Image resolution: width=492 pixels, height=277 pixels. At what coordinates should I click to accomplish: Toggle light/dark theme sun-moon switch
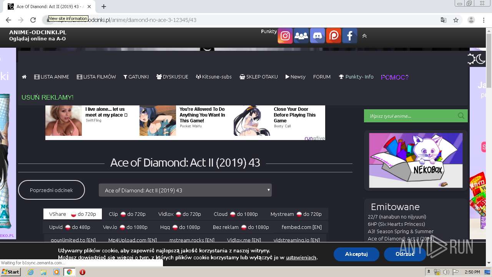click(476, 59)
